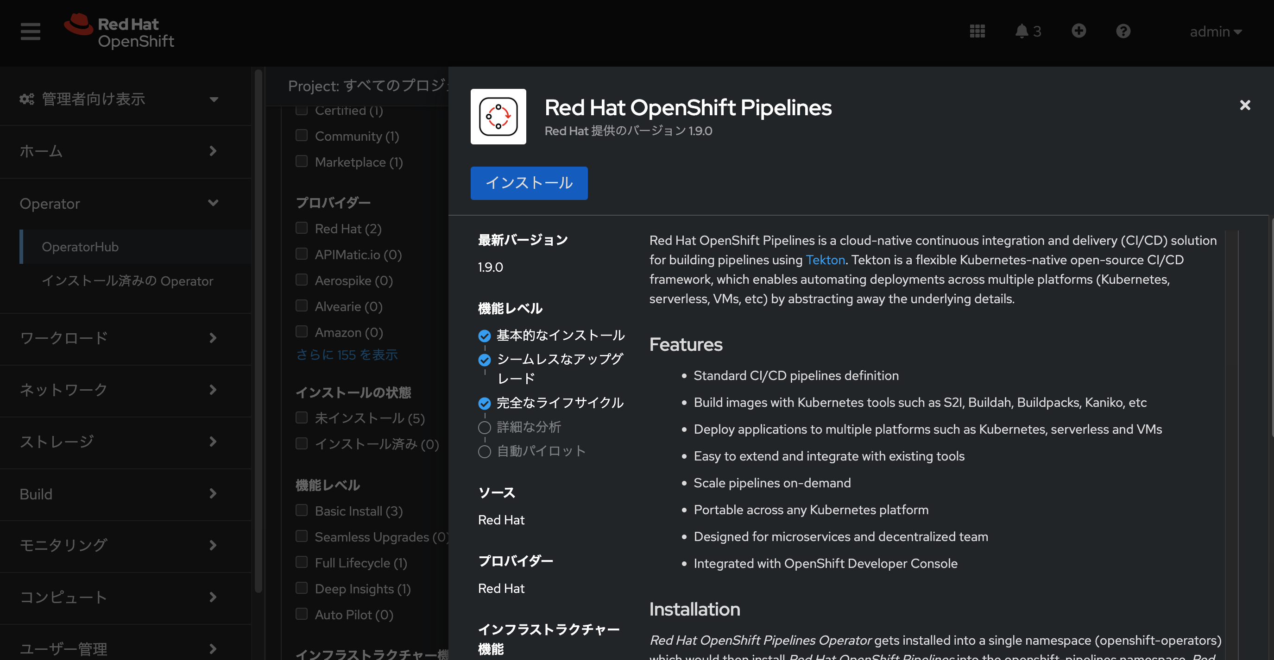1274x660 pixels.
Task: Click 'Scale pipelines on-demand' bullet
Action: click(772, 483)
